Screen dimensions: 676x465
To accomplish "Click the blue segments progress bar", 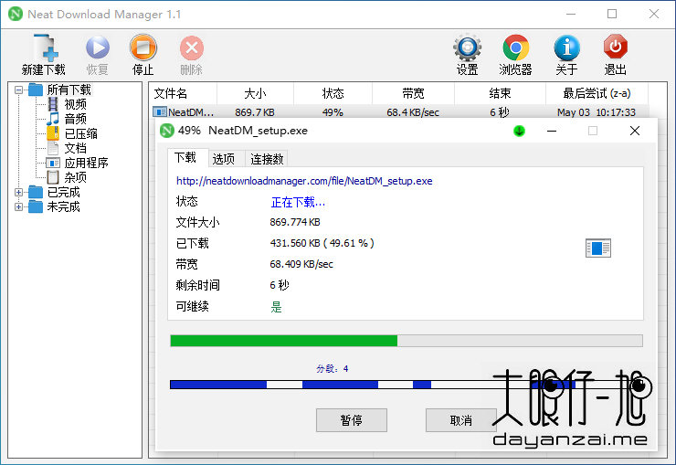I will (x=407, y=385).
